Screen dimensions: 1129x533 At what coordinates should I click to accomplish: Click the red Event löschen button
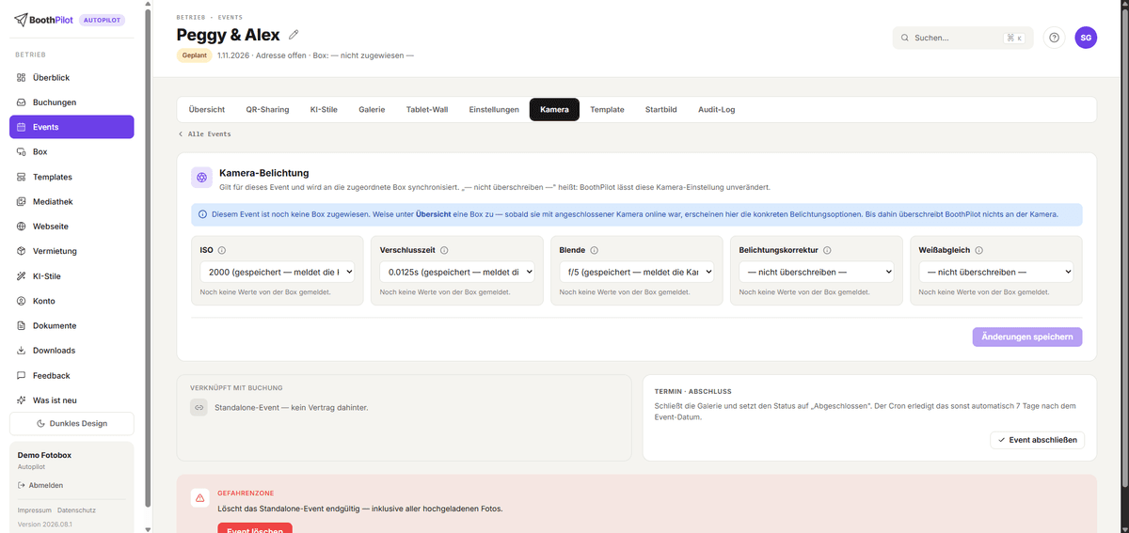pyautogui.click(x=255, y=527)
